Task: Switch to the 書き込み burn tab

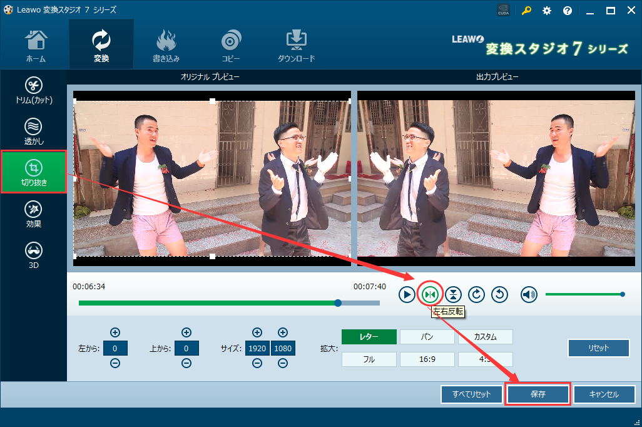Action: pyautogui.click(x=167, y=44)
